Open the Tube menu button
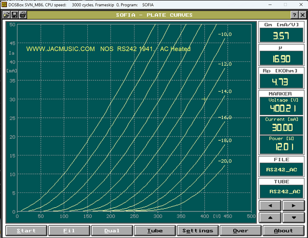 point(155,230)
